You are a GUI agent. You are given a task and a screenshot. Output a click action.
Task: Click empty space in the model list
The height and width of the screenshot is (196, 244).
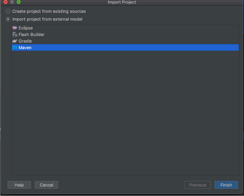coord(125,112)
